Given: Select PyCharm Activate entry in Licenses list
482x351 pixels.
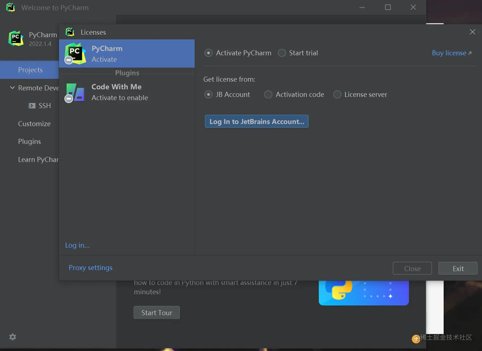Looking at the screenshot, I should click(127, 53).
